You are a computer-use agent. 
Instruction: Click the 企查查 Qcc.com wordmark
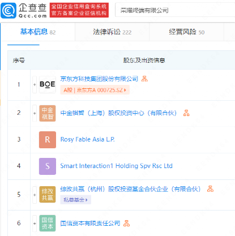point(32,11)
